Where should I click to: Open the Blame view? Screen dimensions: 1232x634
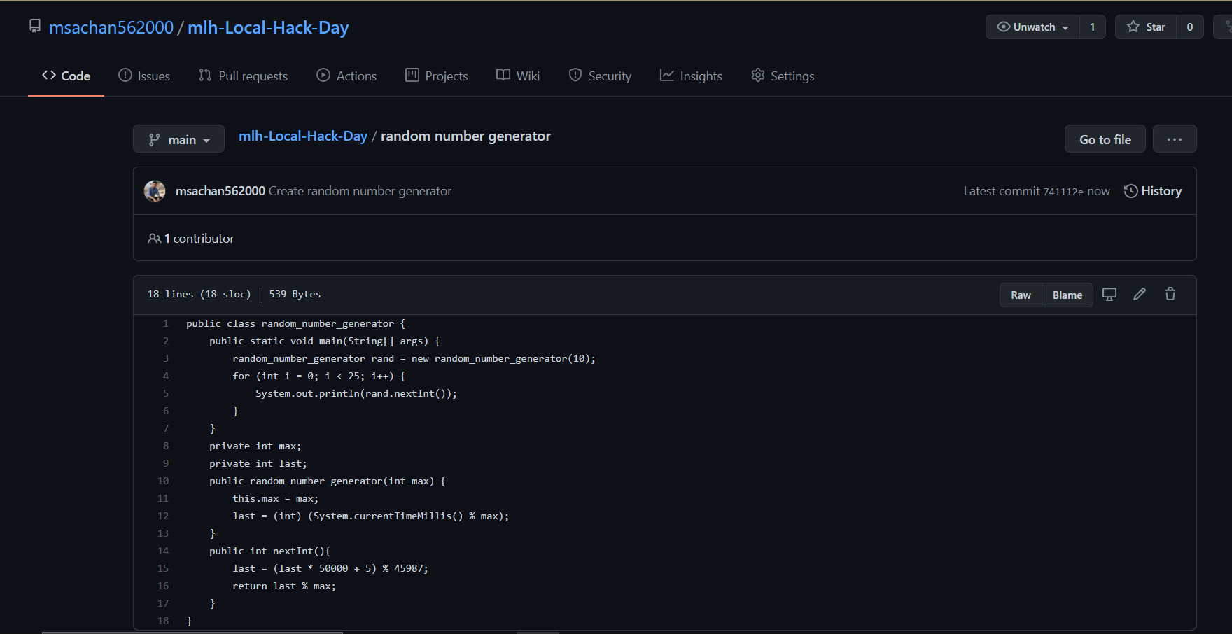[x=1067, y=295]
